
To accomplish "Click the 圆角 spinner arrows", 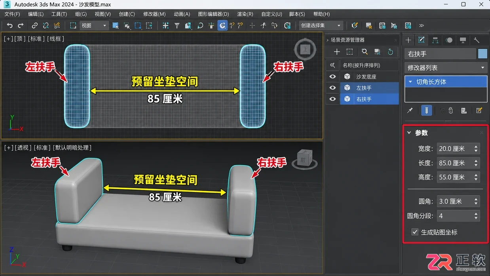I will pyautogui.click(x=476, y=201).
